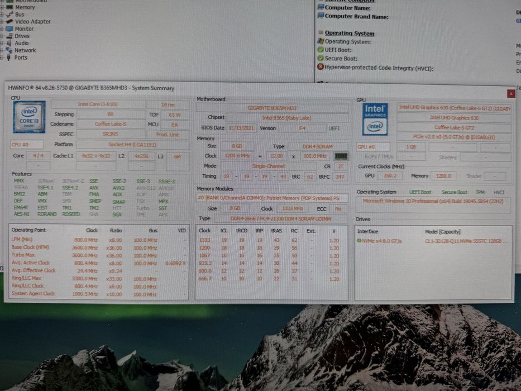
Task: Click the Operating System windows icon
Action: pyautogui.click(x=321, y=41)
